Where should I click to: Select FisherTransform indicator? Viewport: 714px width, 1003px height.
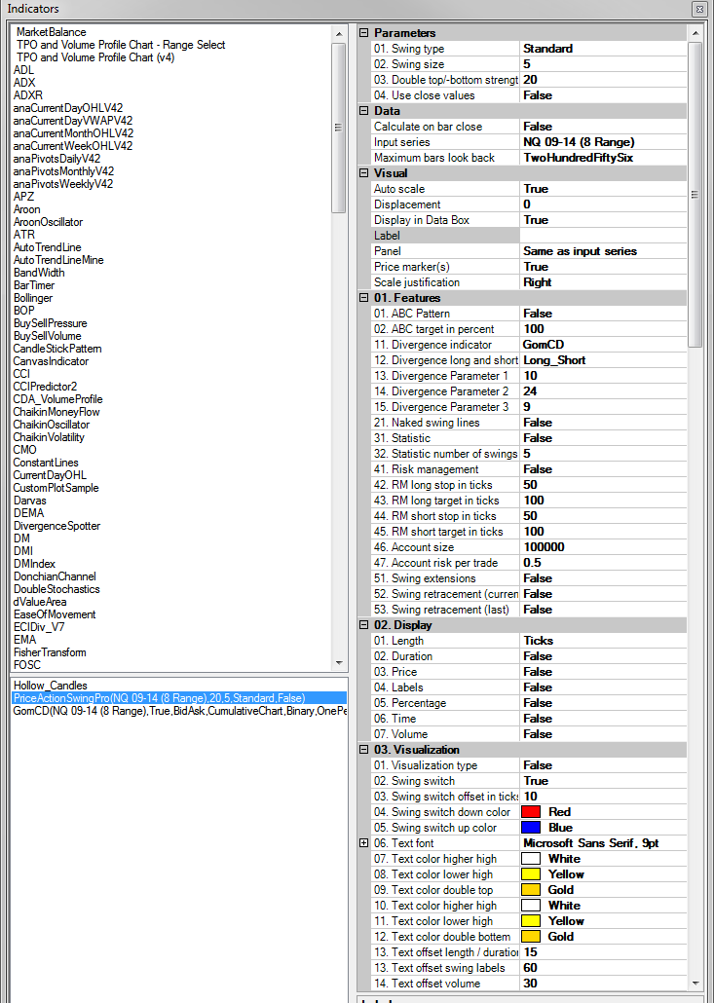tap(50, 652)
